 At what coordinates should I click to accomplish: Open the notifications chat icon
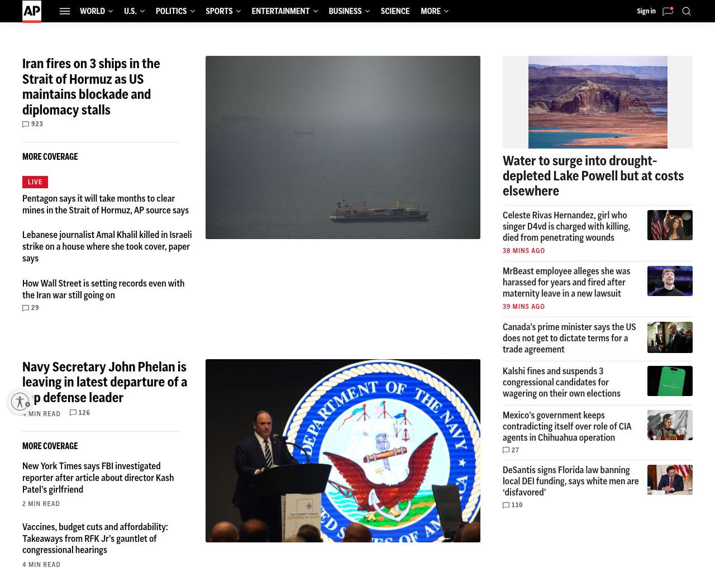tap(668, 11)
